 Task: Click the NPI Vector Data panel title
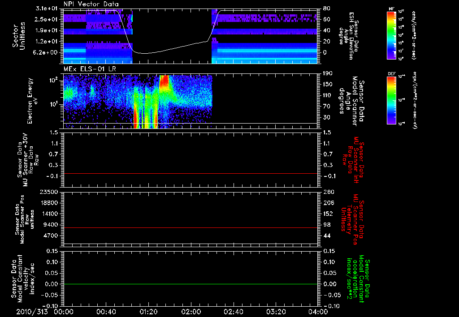[x=91, y=4]
